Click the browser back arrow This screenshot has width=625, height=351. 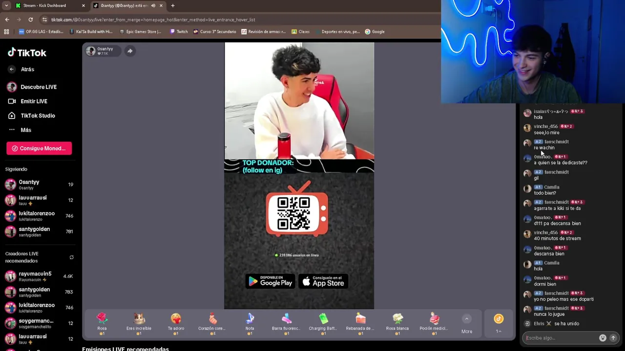(x=7, y=19)
